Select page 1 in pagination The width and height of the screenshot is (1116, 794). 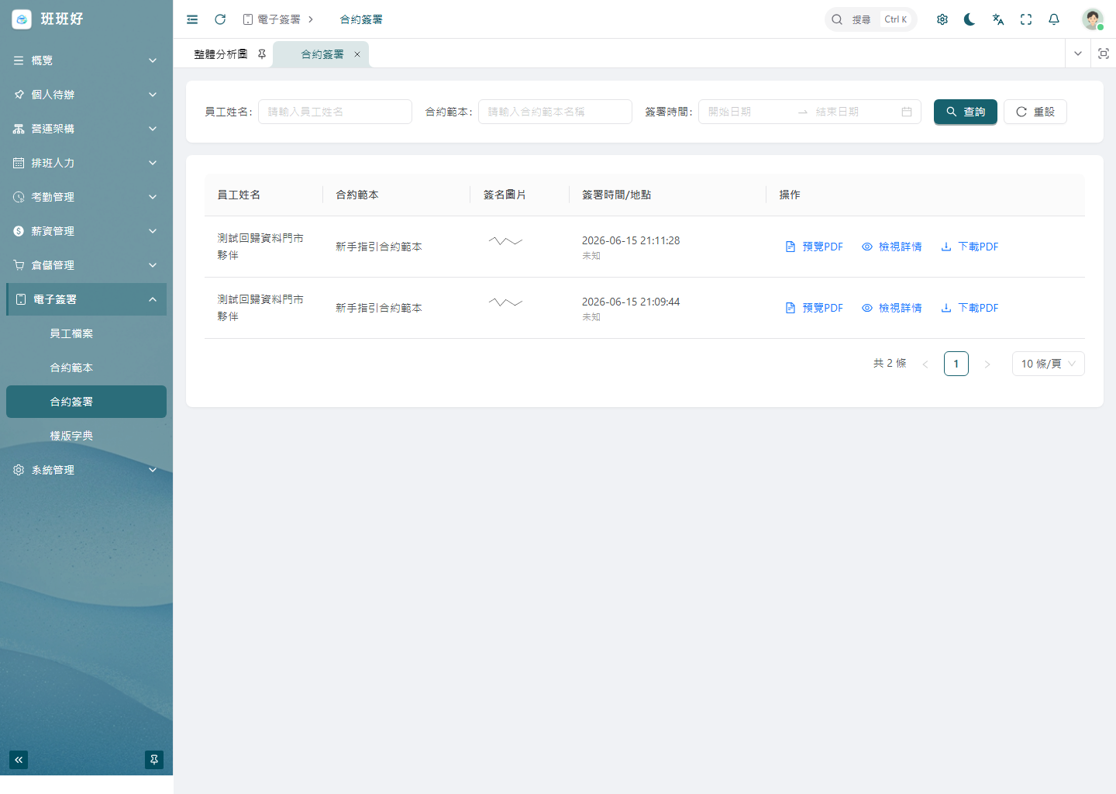[956, 364]
